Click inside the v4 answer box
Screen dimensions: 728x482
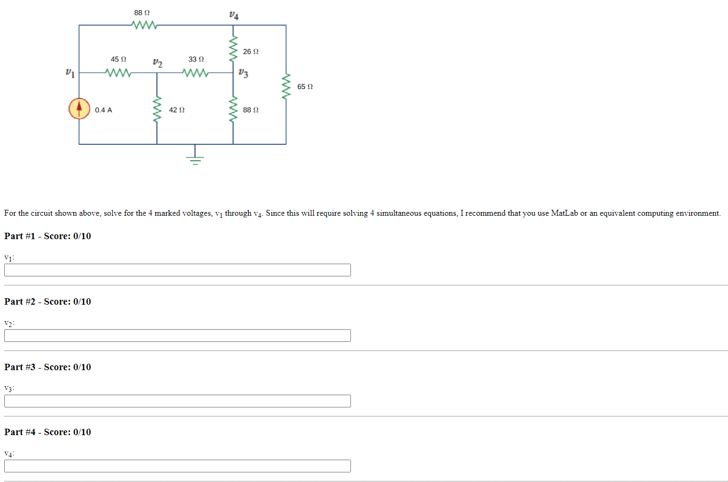(x=177, y=465)
